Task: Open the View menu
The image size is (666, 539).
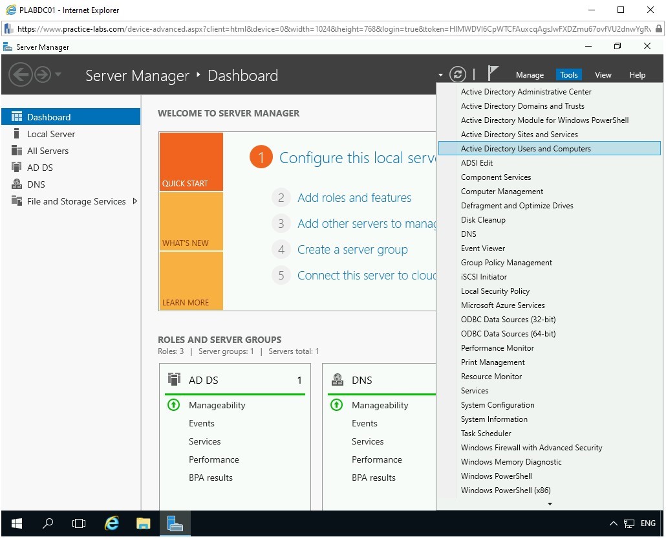Action: (x=603, y=75)
